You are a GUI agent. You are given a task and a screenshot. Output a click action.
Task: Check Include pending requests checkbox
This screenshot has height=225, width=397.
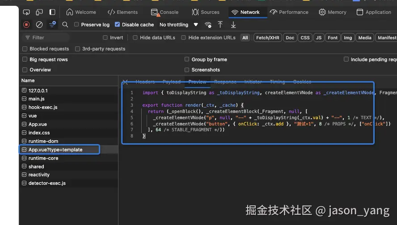point(346,59)
